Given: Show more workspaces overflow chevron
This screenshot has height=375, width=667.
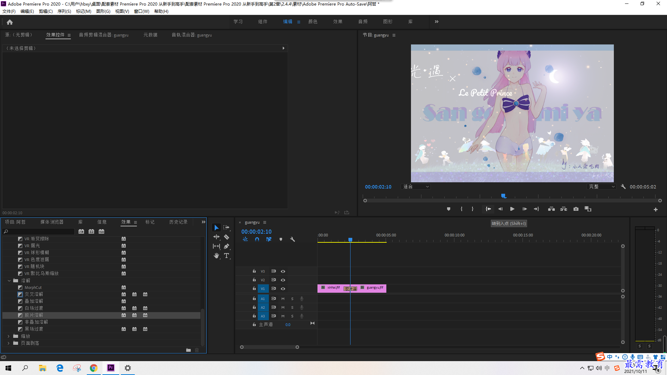Looking at the screenshot, I should pos(437,22).
